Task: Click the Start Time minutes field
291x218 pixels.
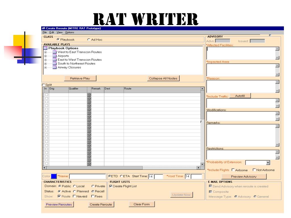Action: click(159, 177)
